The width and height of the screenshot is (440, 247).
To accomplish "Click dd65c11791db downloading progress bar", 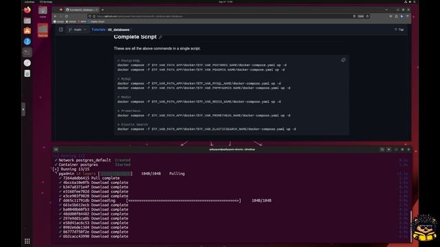I will (x=184, y=200).
